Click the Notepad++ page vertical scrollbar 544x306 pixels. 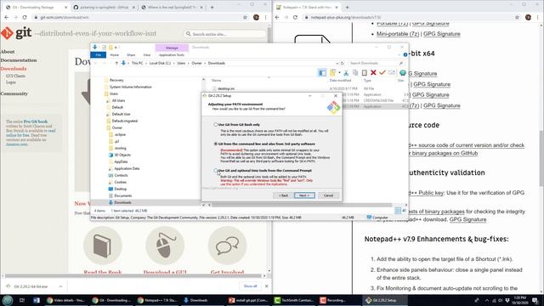541,159
